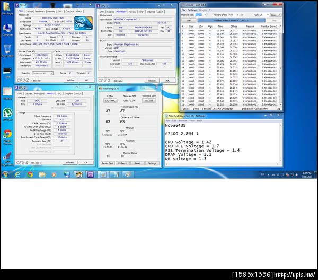Click Validate in Memory CPU-Z window
The width and height of the screenshot is (318, 280).
tap(70, 162)
